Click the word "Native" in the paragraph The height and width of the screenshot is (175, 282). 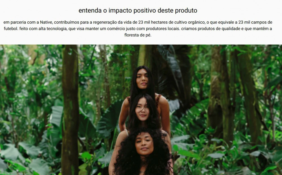point(46,22)
